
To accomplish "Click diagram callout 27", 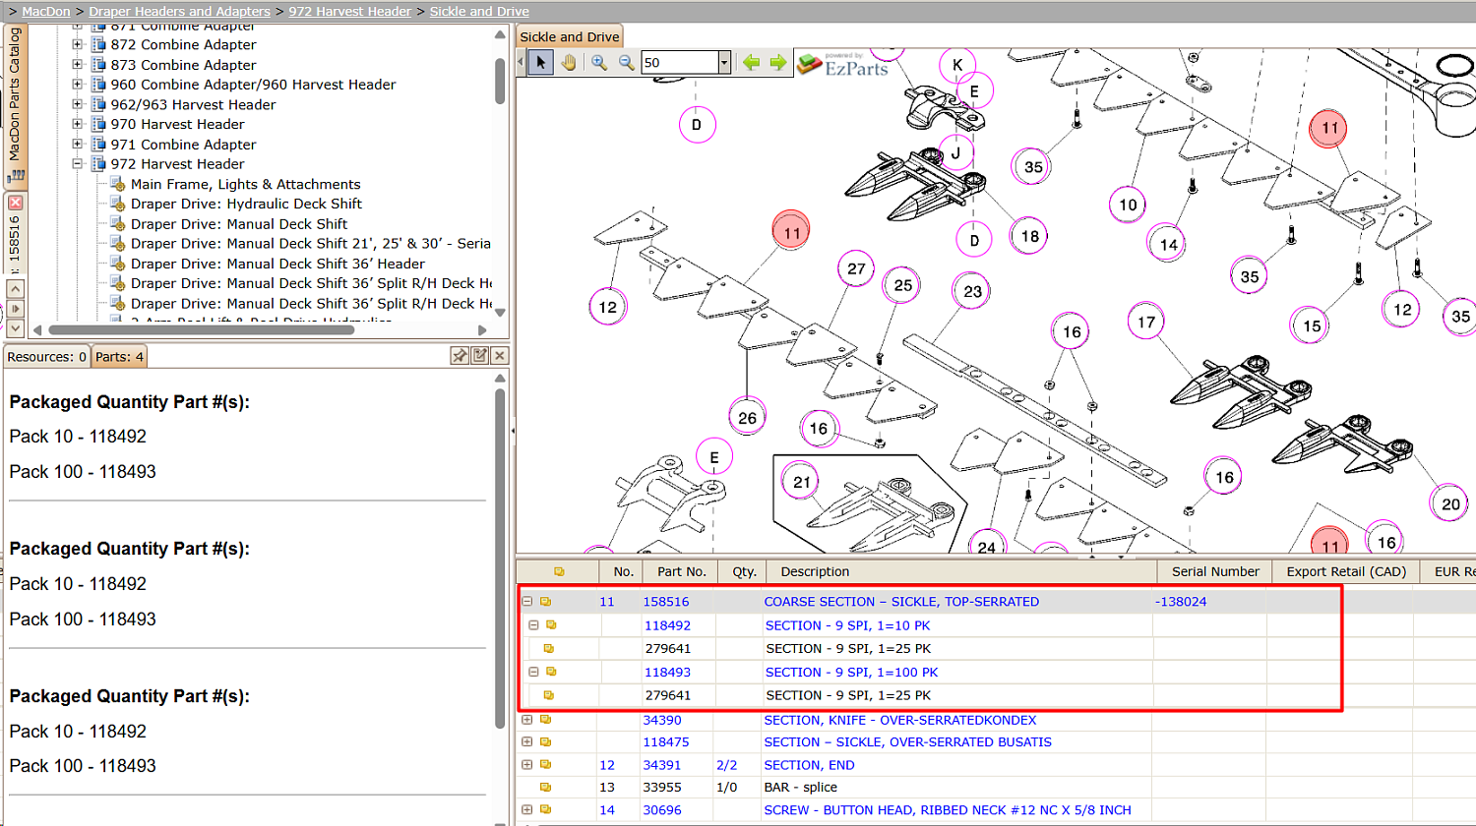I will click(856, 268).
